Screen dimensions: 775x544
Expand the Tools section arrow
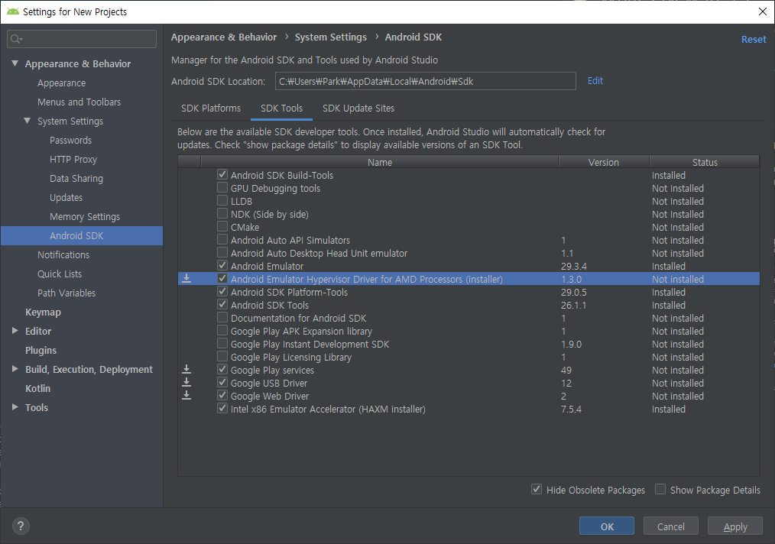click(15, 407)
